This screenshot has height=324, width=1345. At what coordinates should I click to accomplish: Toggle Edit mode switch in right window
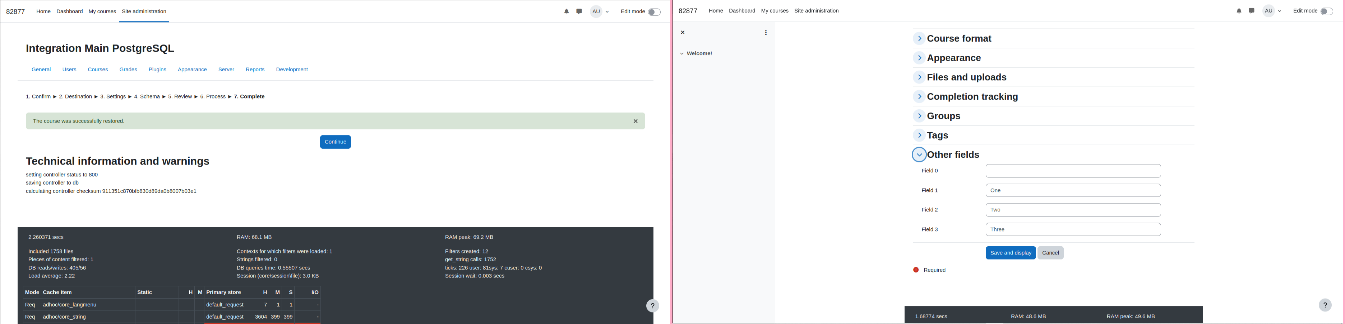tap(1326, 11)
